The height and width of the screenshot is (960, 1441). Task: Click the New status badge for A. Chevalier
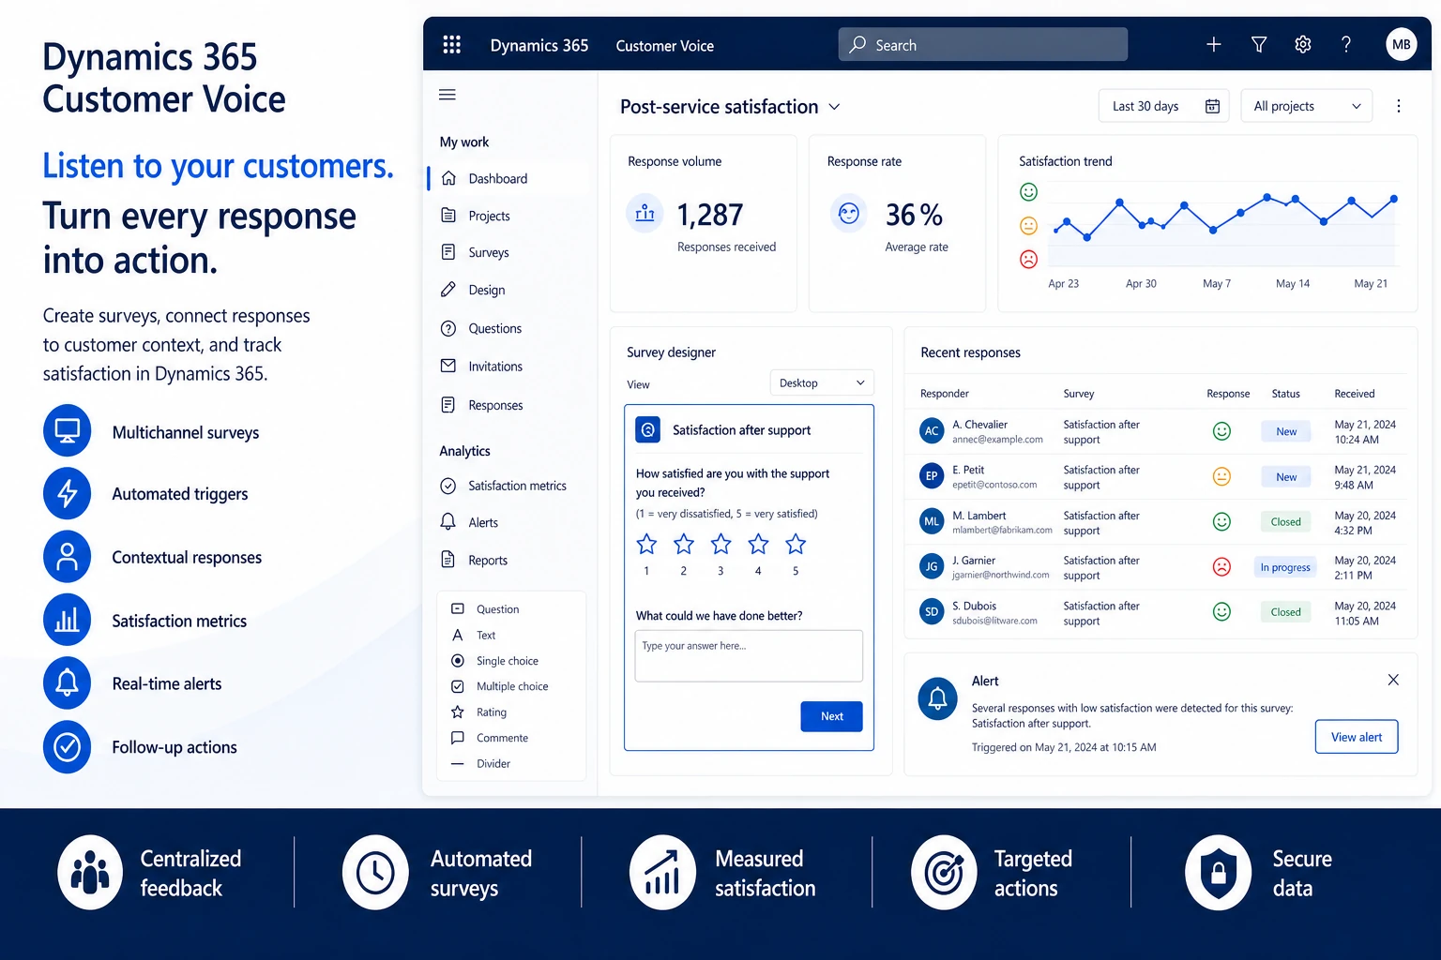(x=1286, y=431)
